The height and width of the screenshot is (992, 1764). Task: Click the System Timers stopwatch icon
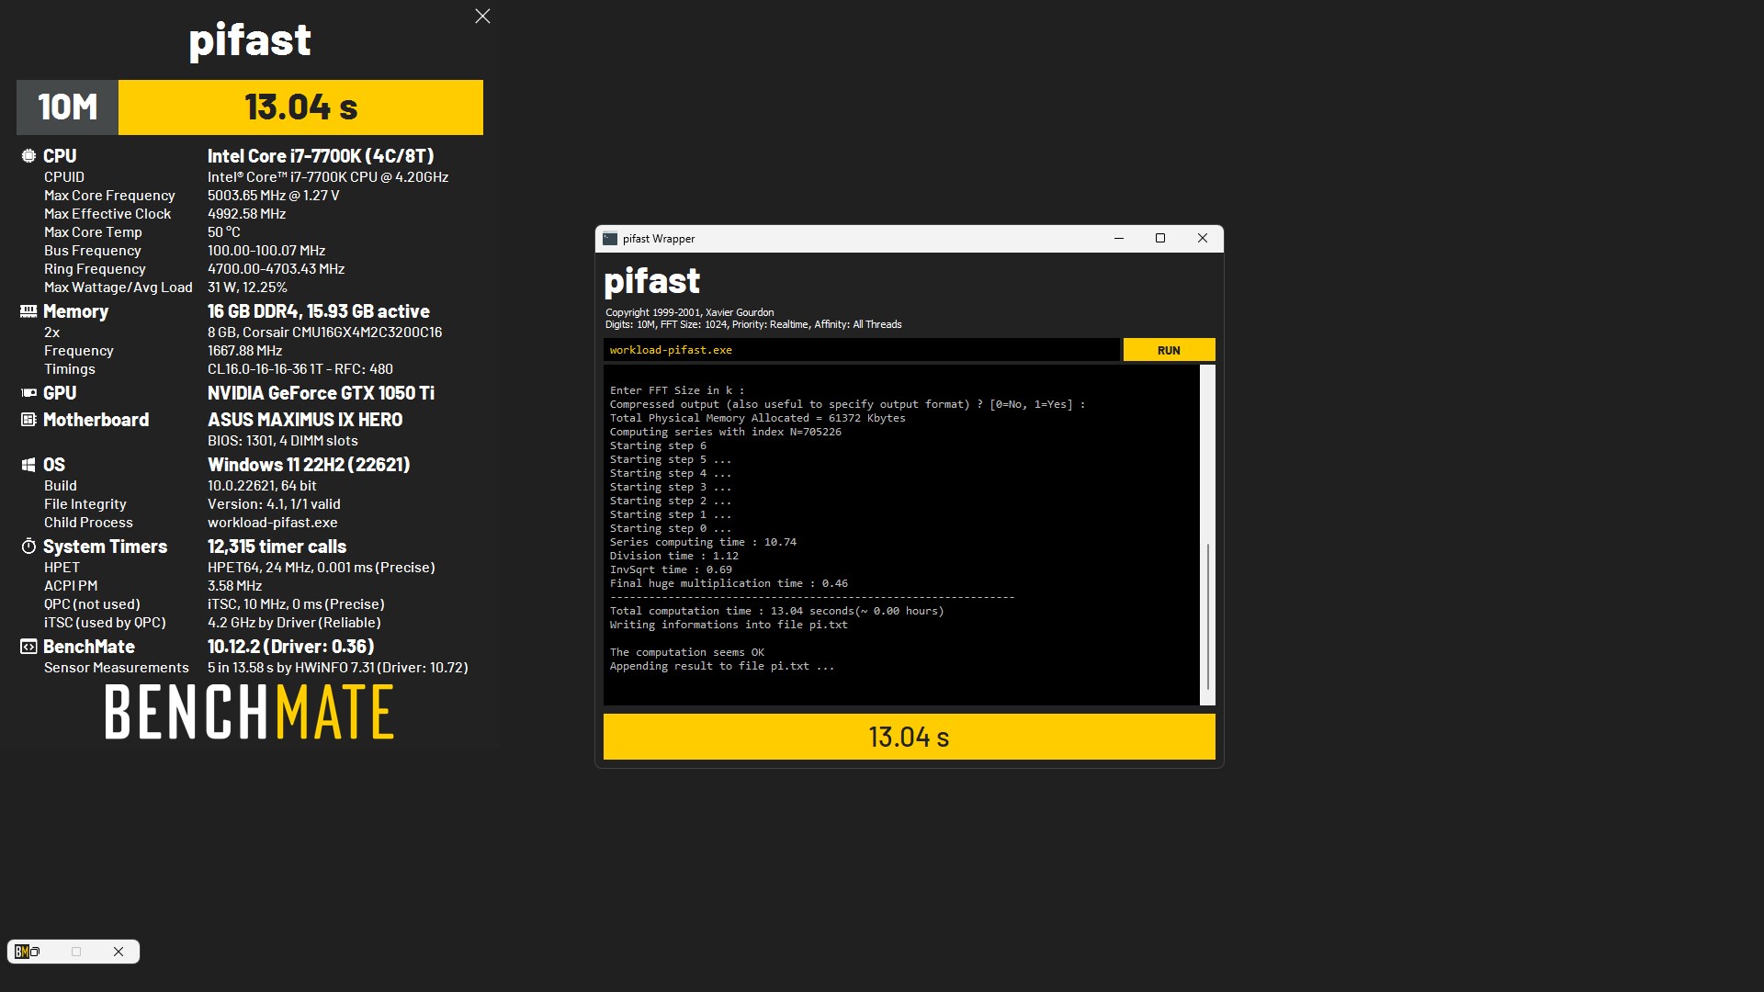(28, 547)
